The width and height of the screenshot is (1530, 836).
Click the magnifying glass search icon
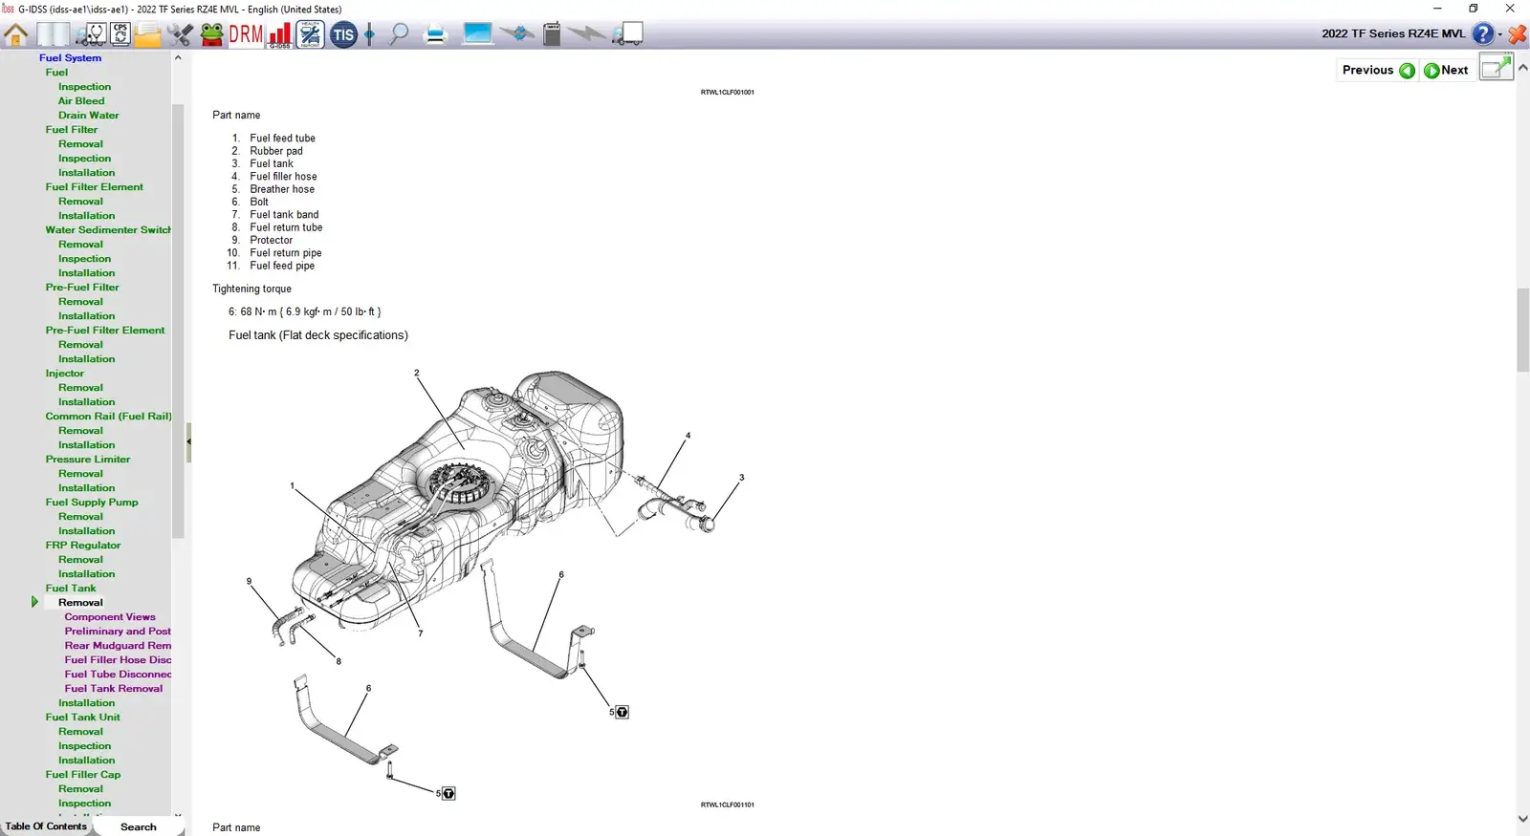(x=399, y=35)
